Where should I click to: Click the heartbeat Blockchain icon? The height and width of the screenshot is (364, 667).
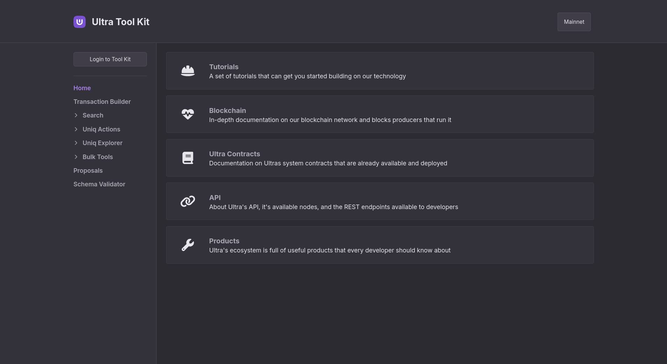point(188,114)
